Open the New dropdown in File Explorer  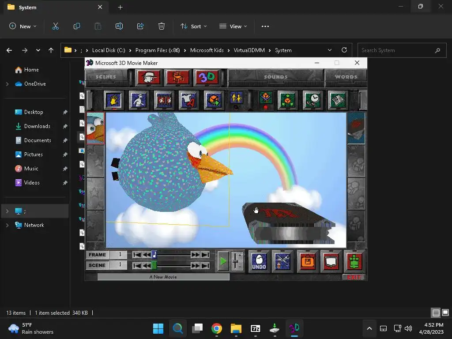coord(23,26)
